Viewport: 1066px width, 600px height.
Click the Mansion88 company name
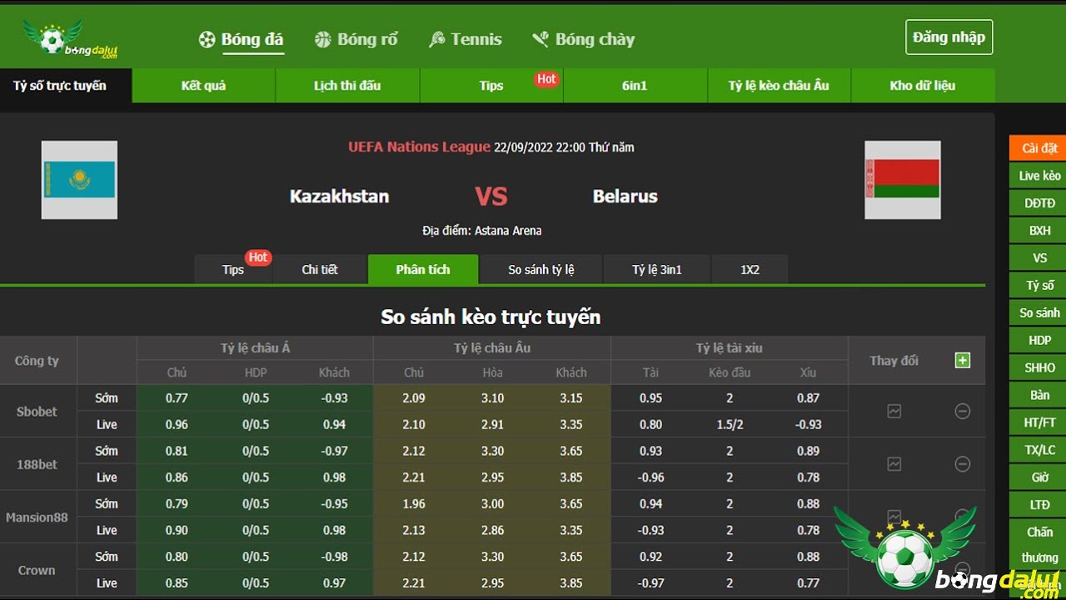[x=37, y=517]
